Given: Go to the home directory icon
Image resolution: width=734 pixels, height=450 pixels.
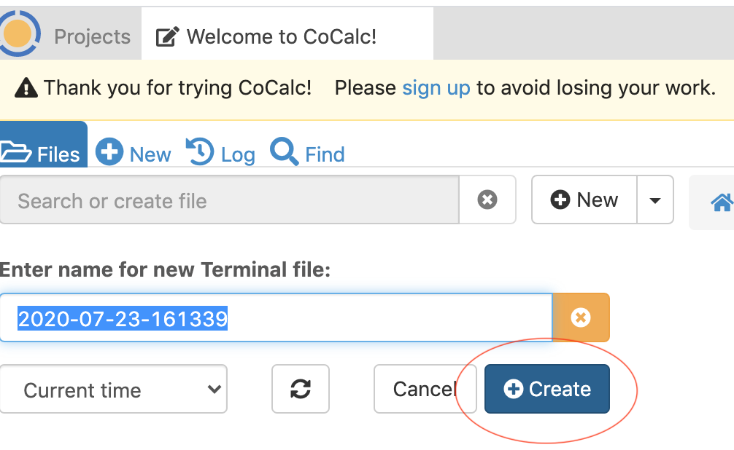Looking at the screenshot, I should (721, 201).
